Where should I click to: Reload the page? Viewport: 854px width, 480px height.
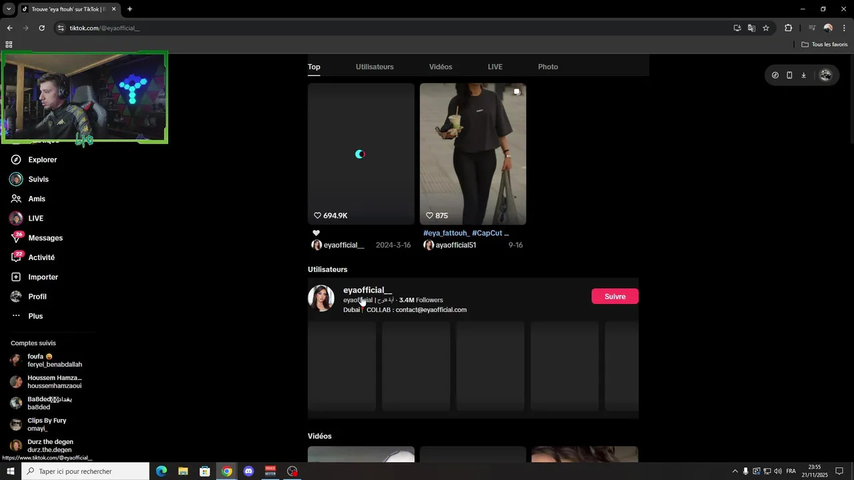(41, 28)
